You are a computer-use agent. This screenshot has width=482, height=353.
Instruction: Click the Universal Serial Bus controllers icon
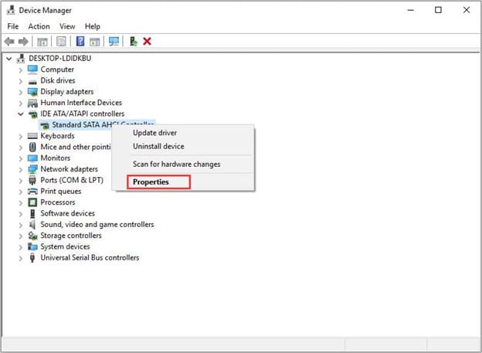point(32,258)
